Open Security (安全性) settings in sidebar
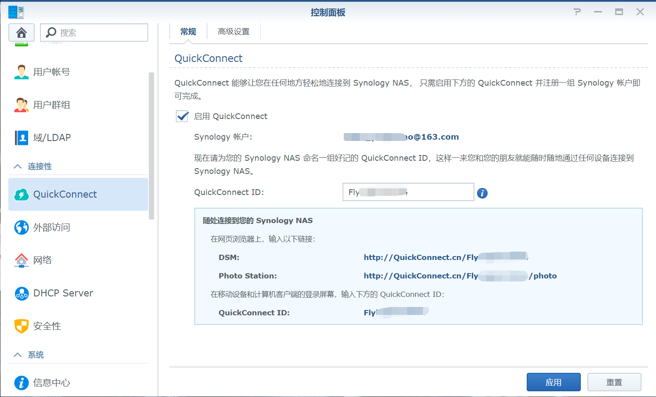Image resolution: width=656 pixels, height=397 pixels. click(x=78, y=326)
